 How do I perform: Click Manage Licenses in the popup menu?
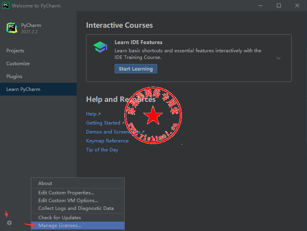click(59, 226)
